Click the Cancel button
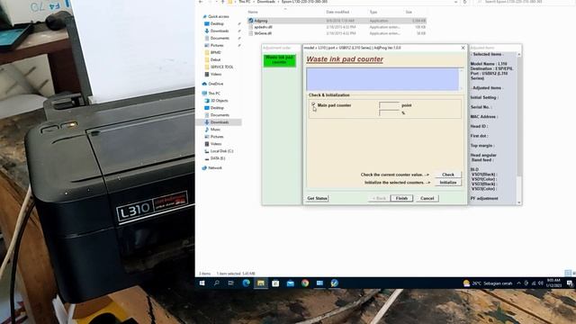The height and width of the screenshot is (324, 576). (427, 198)
